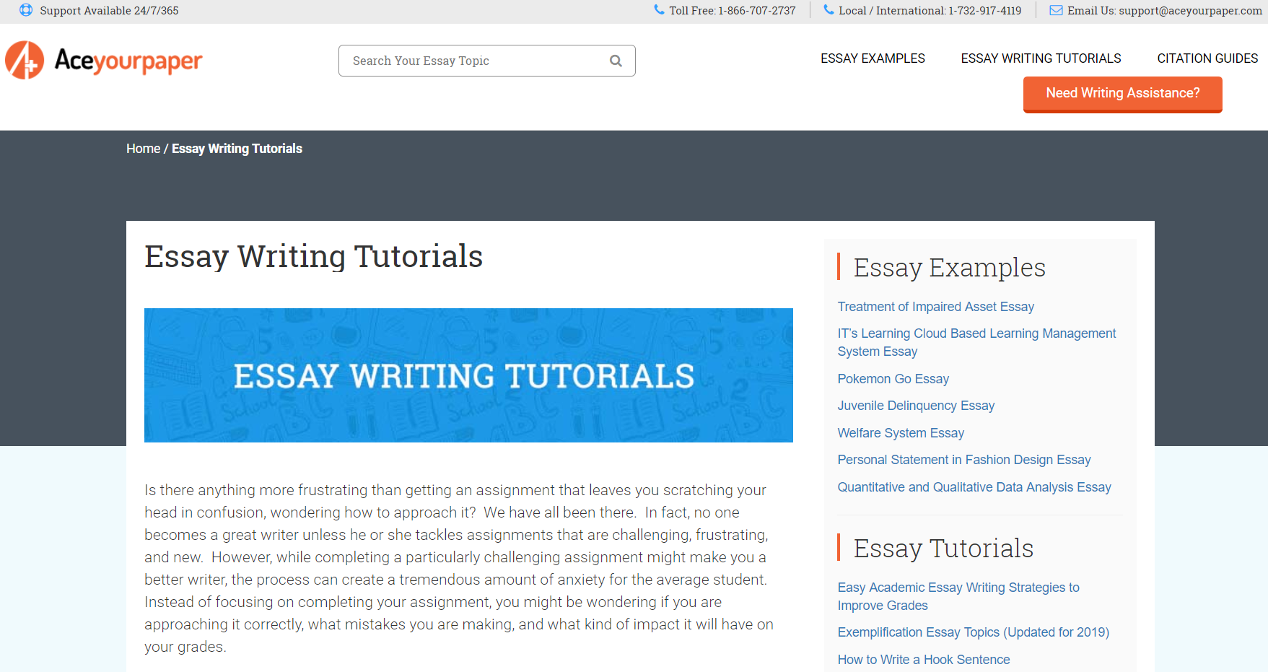Click the Aceyourpaper A+ logo icon
1268x672 pixels.
tap(25, 60)
